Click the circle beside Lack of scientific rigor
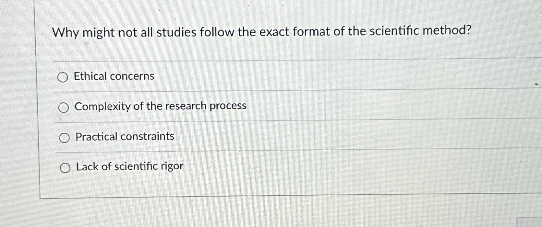This screenshot has width=542, height=227. tap(66, 167)
